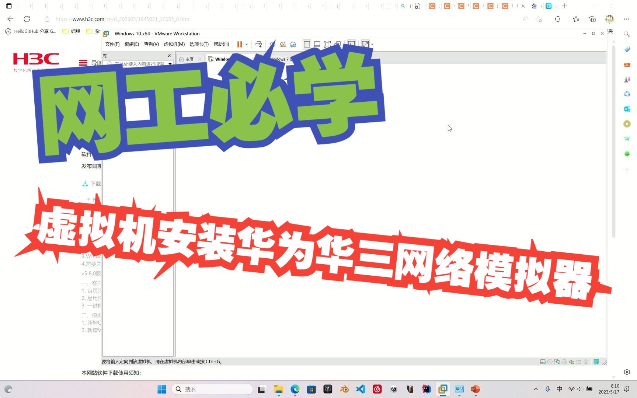Image resolution: width=637 pixels, height=398 pixels.
Task: Open the 选项卡(T) menu in VMware
Action: (x=199, y=44)
